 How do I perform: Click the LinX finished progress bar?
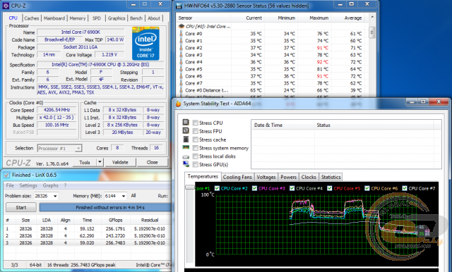pos(105,207)
